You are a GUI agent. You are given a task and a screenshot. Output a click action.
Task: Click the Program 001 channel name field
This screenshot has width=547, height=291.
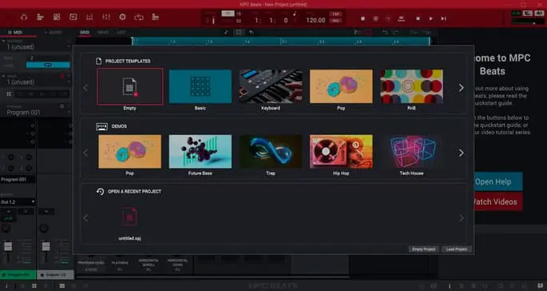(x=18, y=179)
